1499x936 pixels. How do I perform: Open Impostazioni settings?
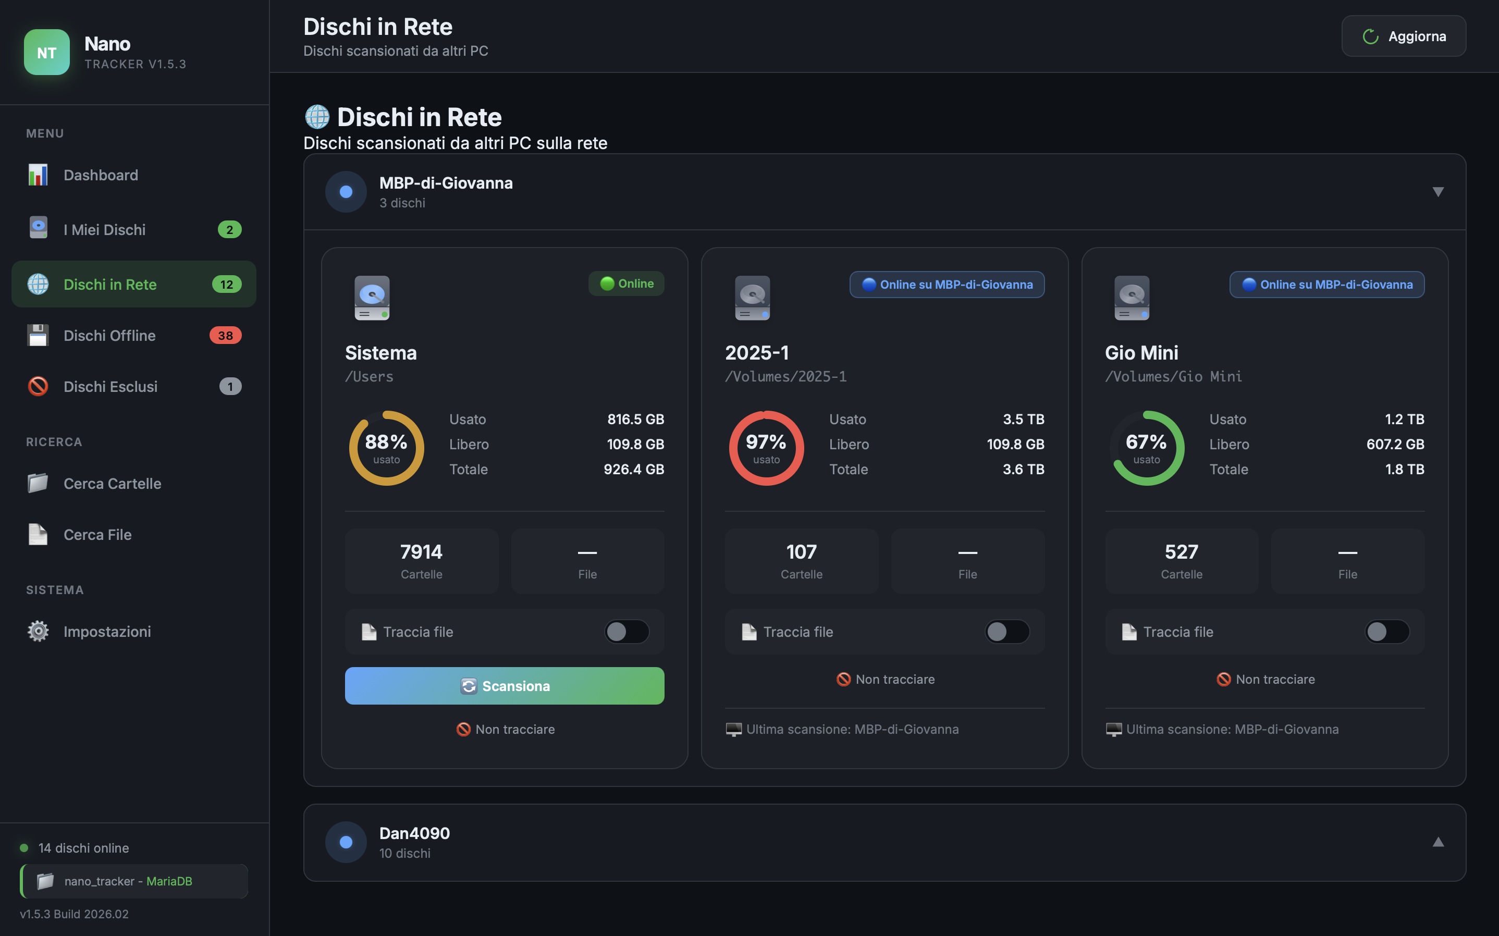pyautogui.click(x=107, y=631)
